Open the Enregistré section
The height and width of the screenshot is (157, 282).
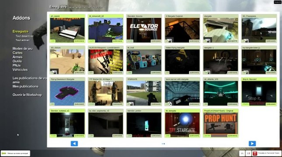point(21,31)
